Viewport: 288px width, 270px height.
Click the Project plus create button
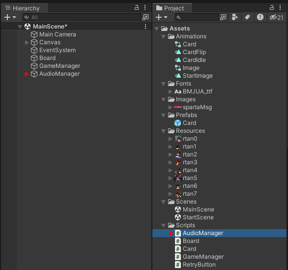(159, 17)
